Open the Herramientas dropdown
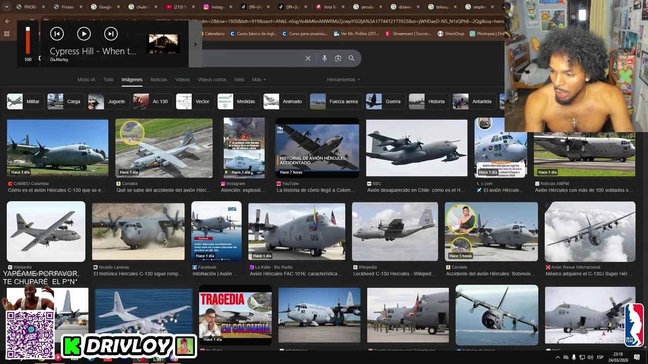The image size is (648, 364). (344, 79)
